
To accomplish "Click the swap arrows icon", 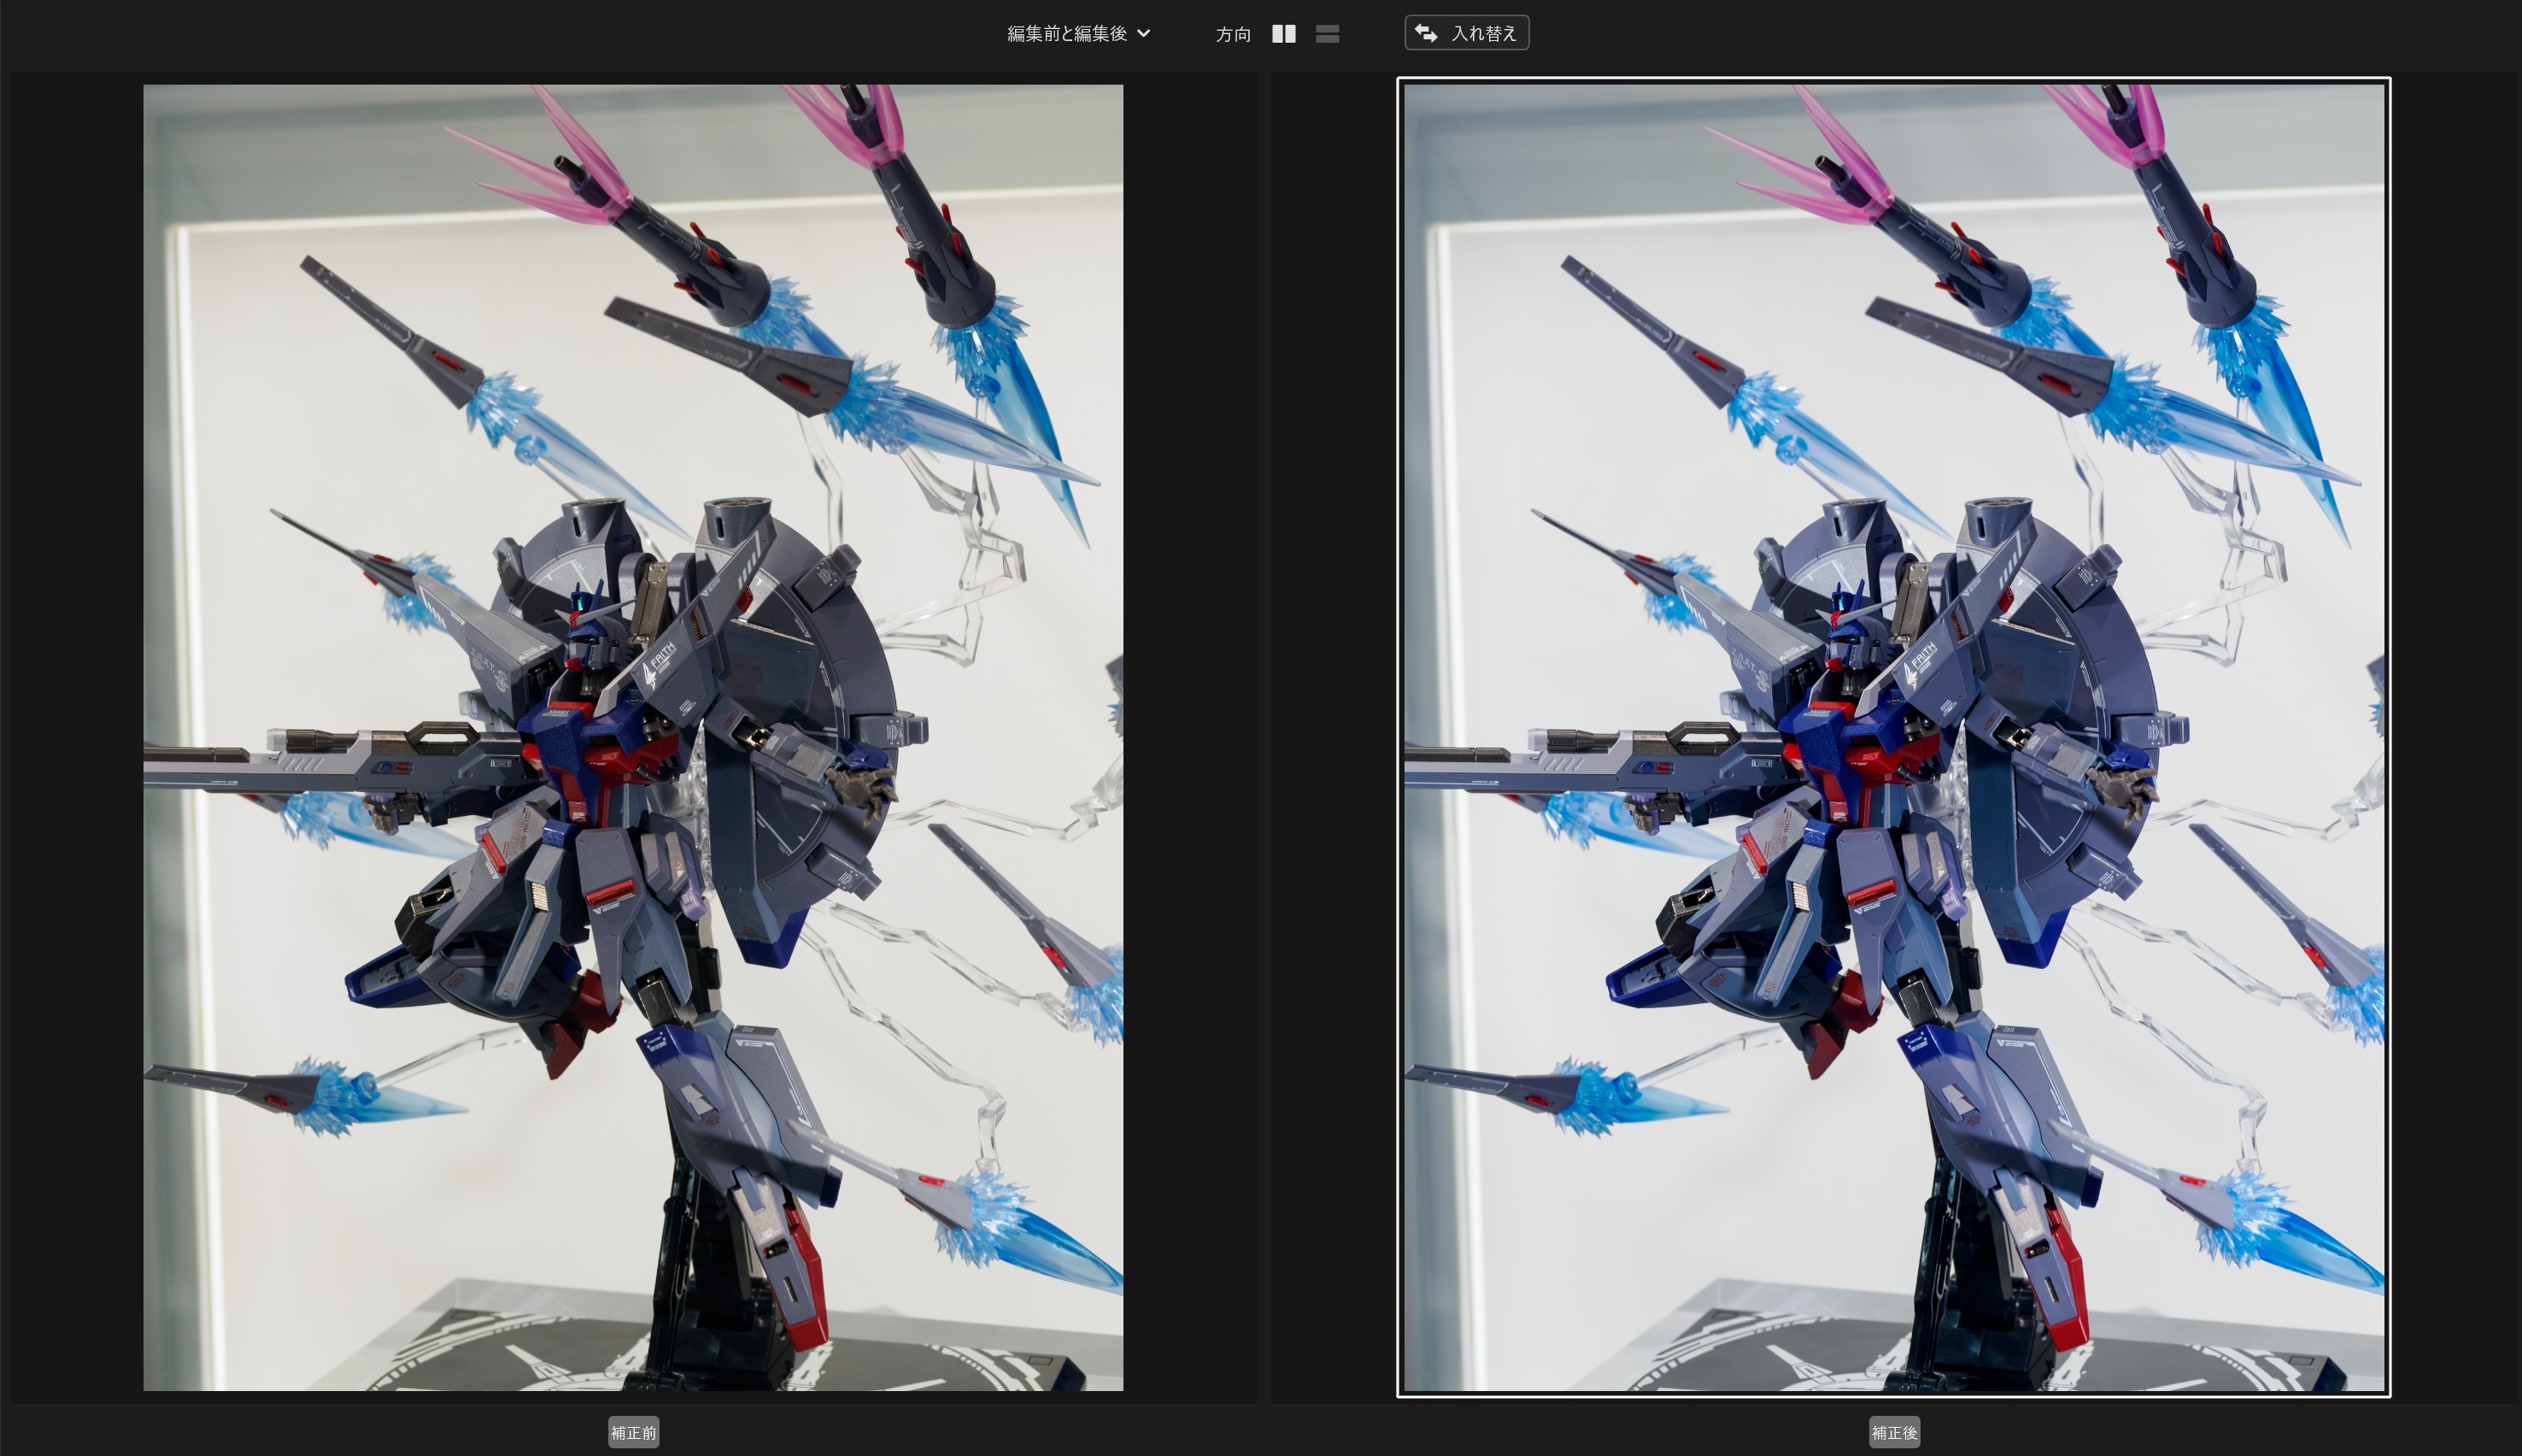I will tap(1427, 33).
